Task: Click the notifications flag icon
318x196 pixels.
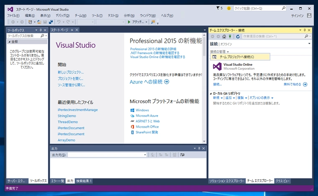Action: [218, 8]
